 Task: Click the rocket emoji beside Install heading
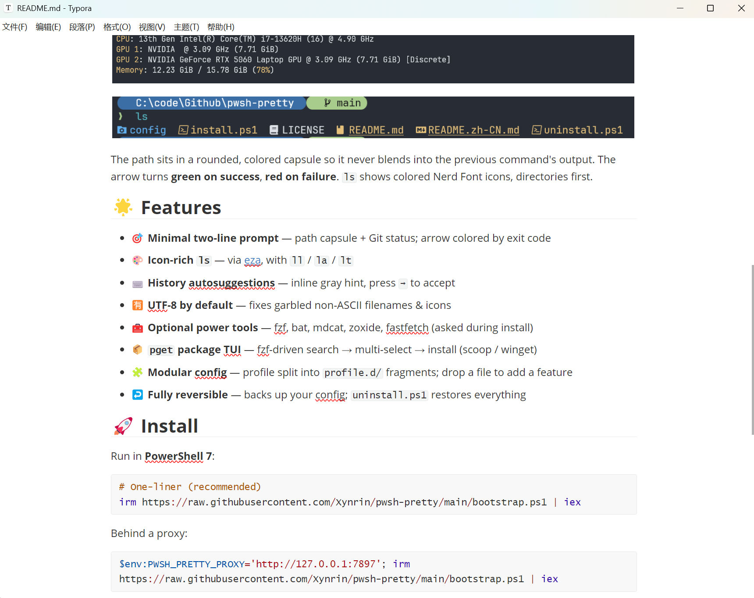coord(123,426)
